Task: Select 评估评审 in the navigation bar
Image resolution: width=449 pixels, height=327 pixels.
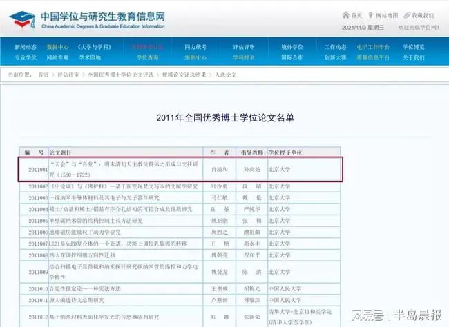Action: (244, 47)
